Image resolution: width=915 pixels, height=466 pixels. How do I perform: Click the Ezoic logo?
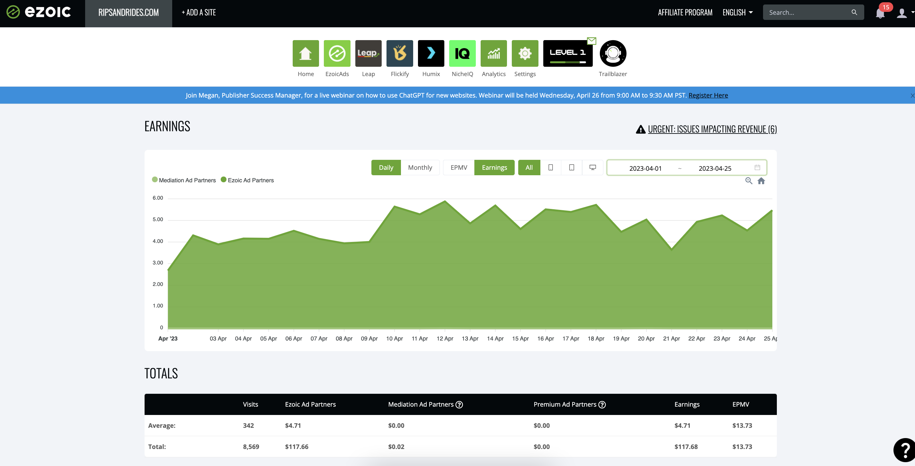[38, 12]
